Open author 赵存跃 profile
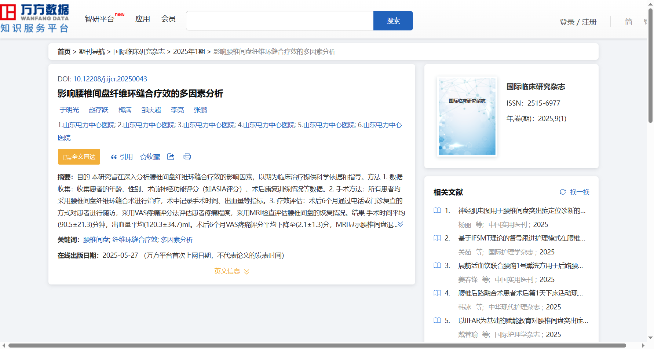654x349 pixels. 99,110
